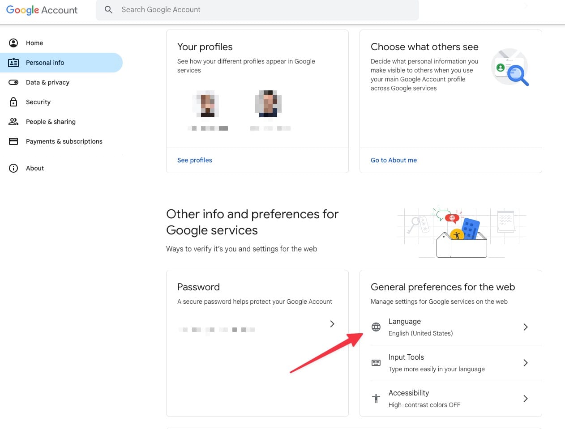Click the About me magnifier illustration
This screenshot has width=565, height=429.
click(510, 67)
